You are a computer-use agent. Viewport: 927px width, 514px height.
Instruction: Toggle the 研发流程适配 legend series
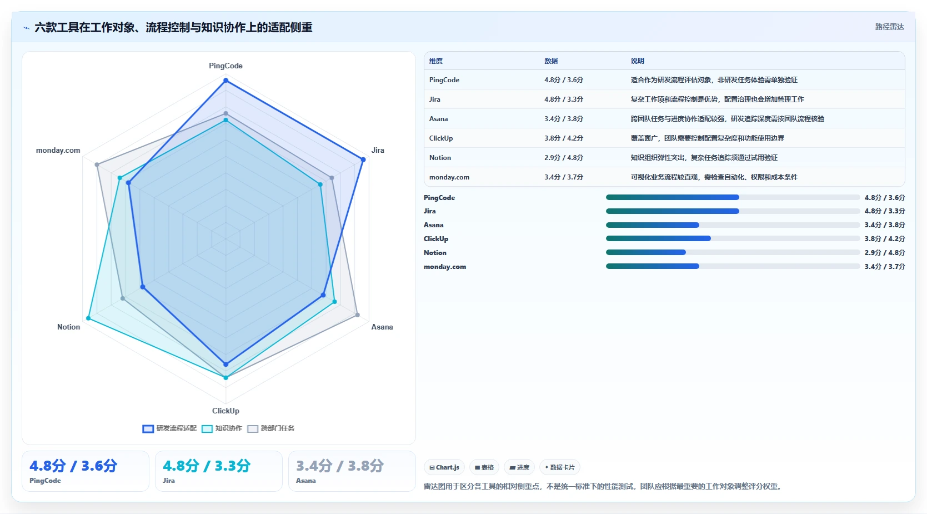pos(169,428)
